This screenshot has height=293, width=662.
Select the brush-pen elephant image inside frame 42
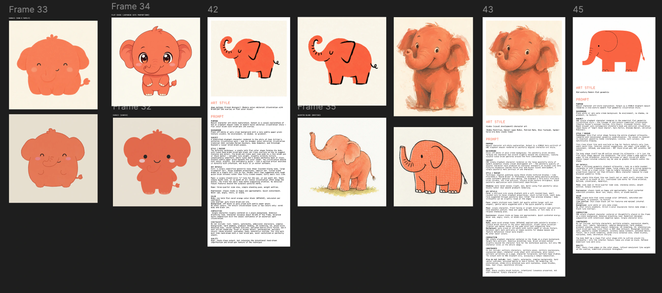pyautogui.click(x=249, y=59)
